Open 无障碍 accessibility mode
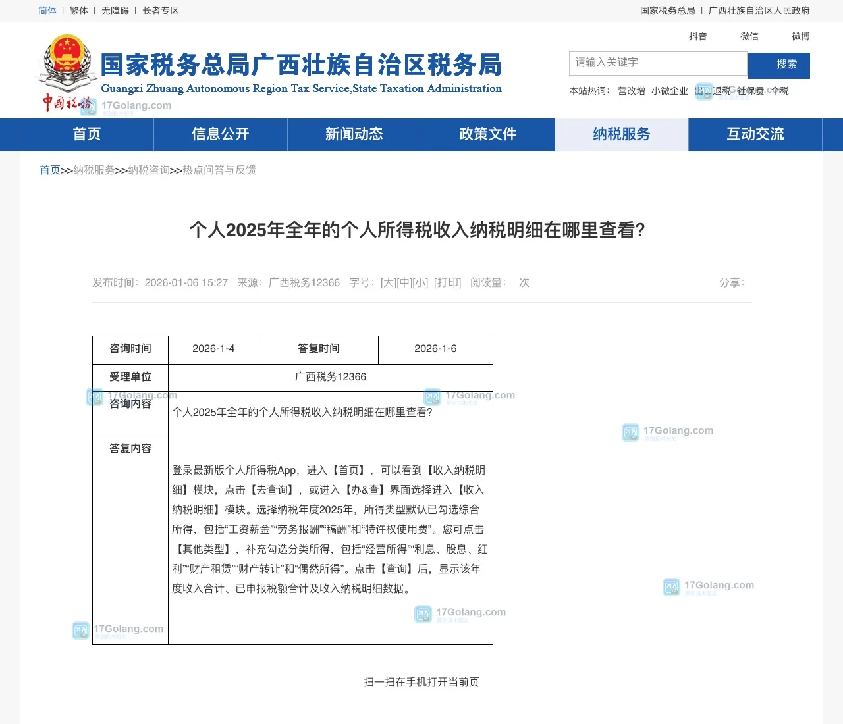 (x=115, y=11)
